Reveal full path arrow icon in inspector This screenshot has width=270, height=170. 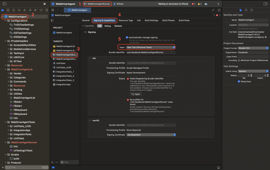[266, 37]
